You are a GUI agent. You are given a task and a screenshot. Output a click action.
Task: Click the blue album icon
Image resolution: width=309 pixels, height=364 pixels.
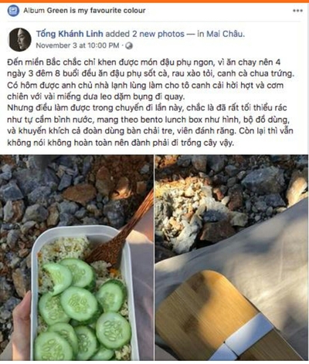(13, 11)
